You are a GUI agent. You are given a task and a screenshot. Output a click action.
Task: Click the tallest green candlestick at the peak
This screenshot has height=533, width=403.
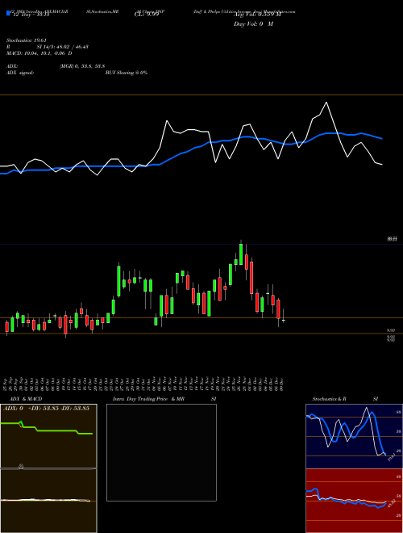tap(241, 254)
